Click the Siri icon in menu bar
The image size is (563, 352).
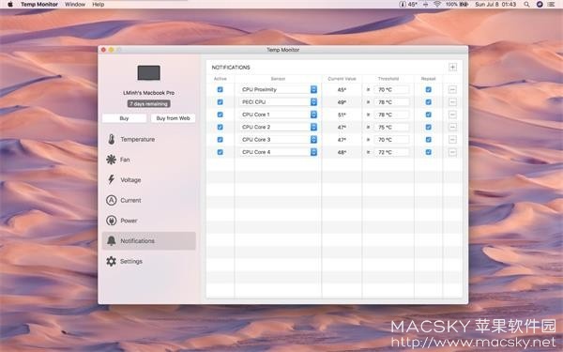tap(540, 5)
